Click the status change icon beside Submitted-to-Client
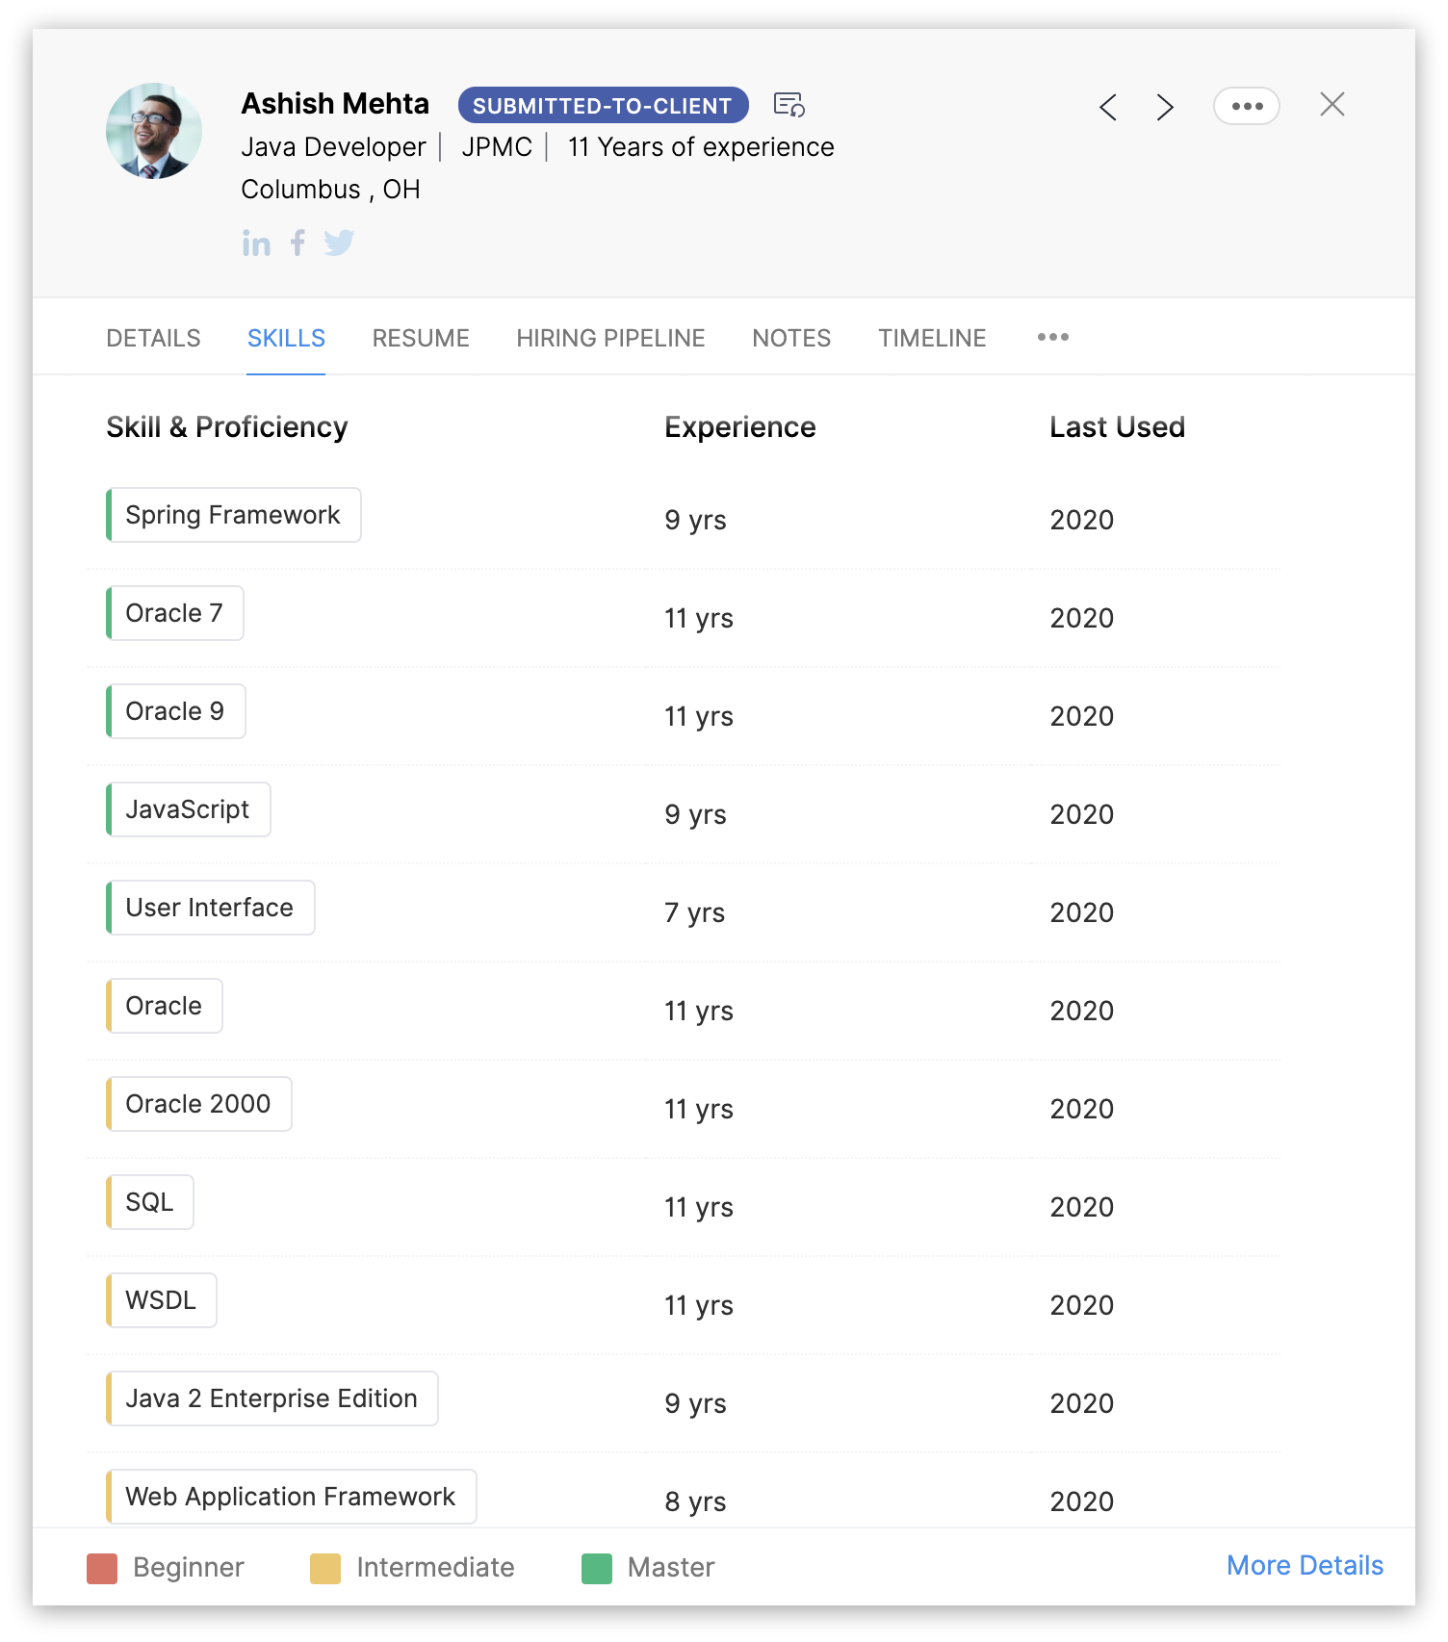This screenshot has width=1448, height=1642. (x=789, y=104)
